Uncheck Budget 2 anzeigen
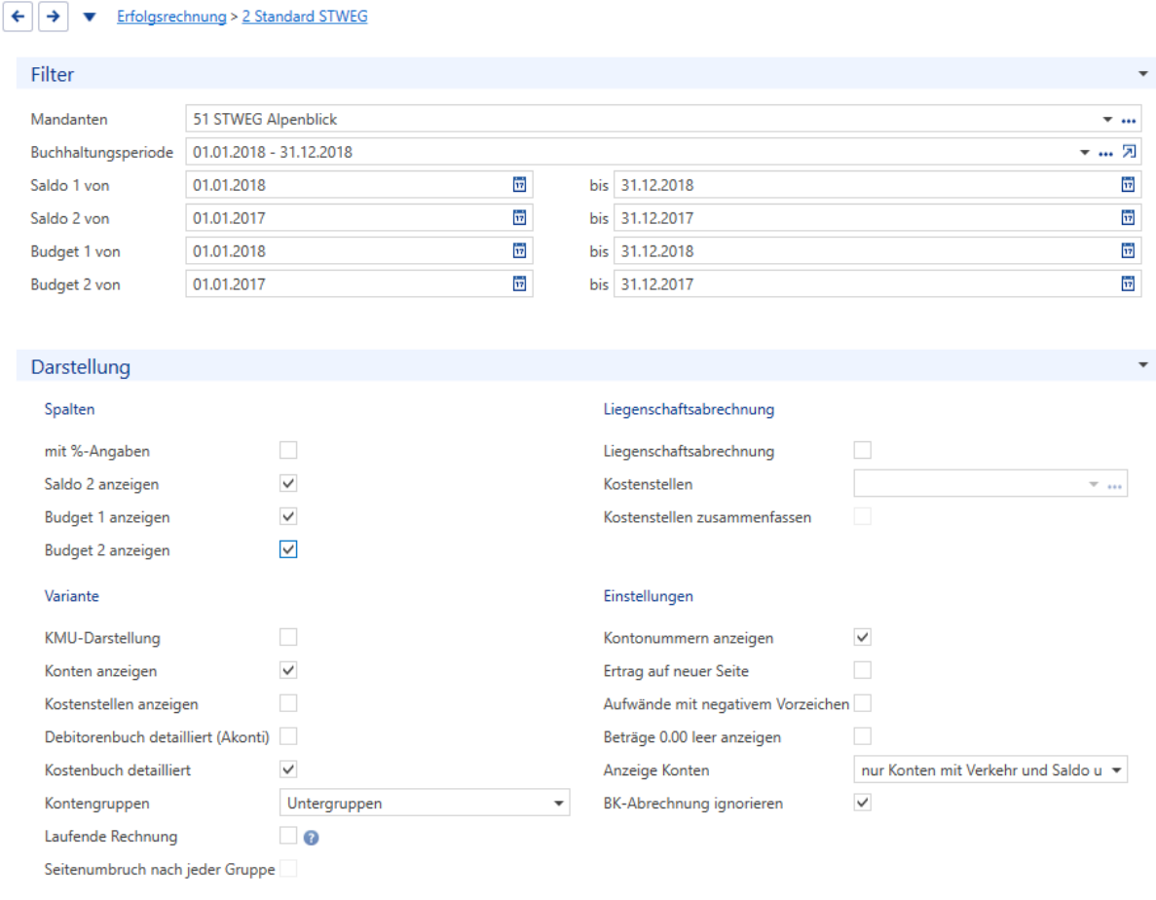Image resolution: width=1156 pixels, height=900 pixels. click(x=288, y=550)
